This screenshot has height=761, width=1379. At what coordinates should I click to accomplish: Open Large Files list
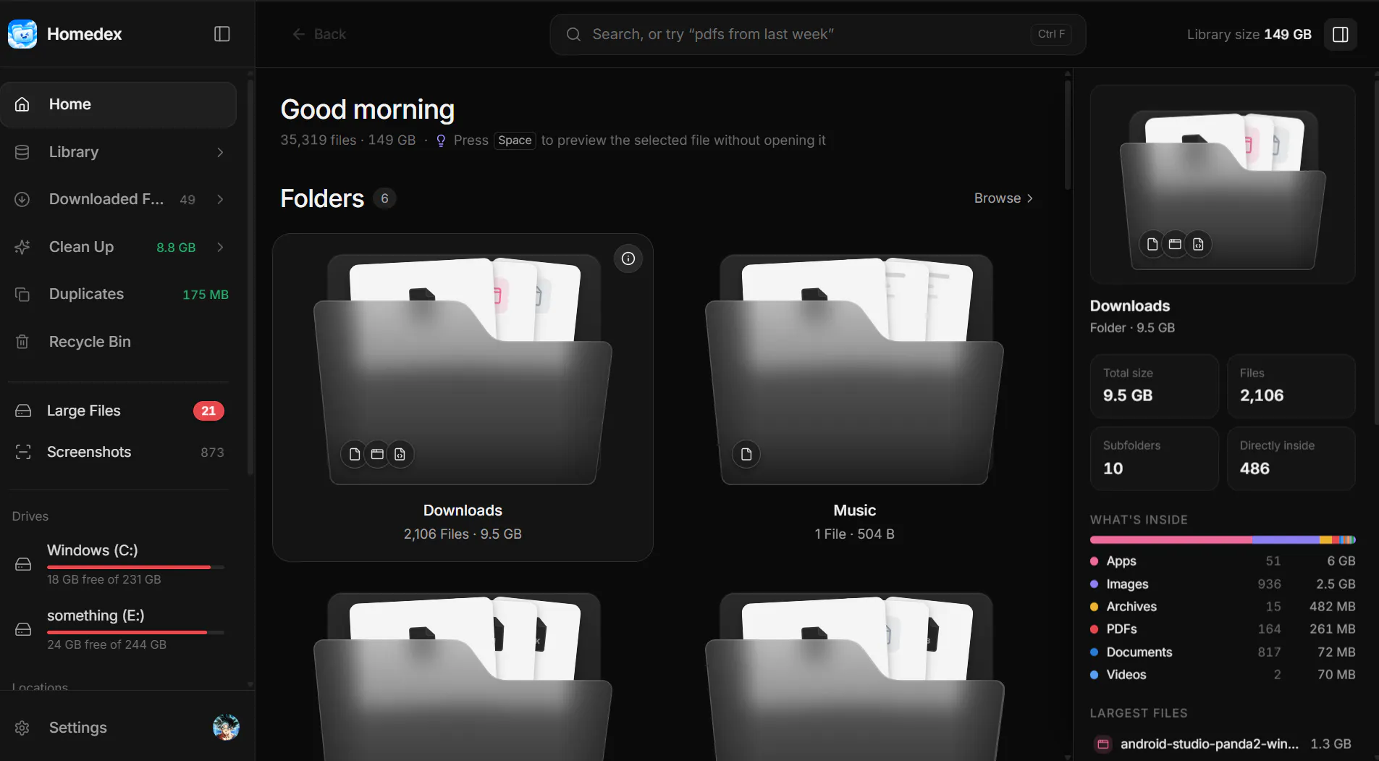(119, 411)
